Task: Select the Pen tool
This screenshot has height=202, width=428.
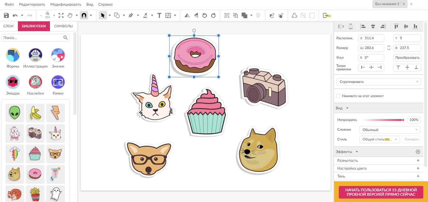Action: coord(131,15)
